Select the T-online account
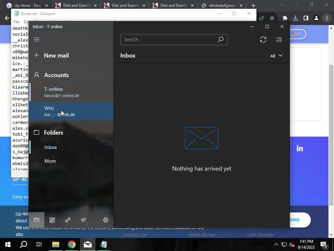This screenshot has width=334, height=251. (71, 92)
